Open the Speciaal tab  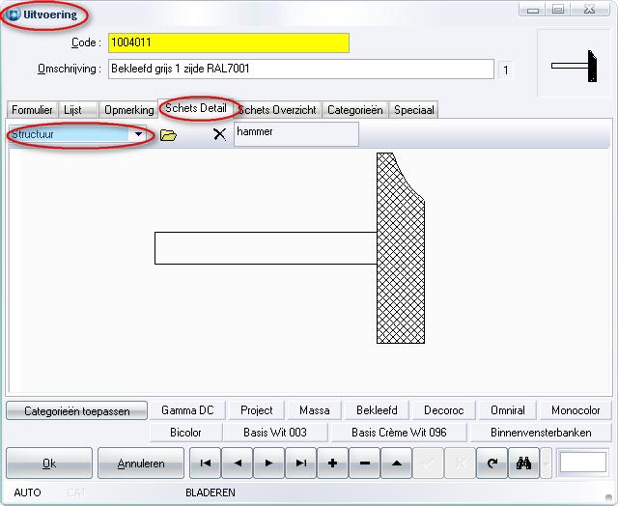[x=414, y=110]
